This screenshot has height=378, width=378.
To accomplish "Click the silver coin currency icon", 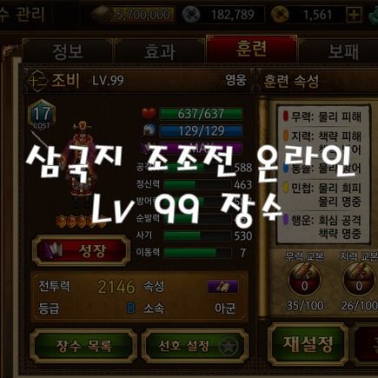I will (x=191, y=15).
